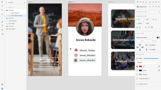Click the plus icon to make component
Image resolution: width=161 pixels, height=90 pixels.
point(159,12)
